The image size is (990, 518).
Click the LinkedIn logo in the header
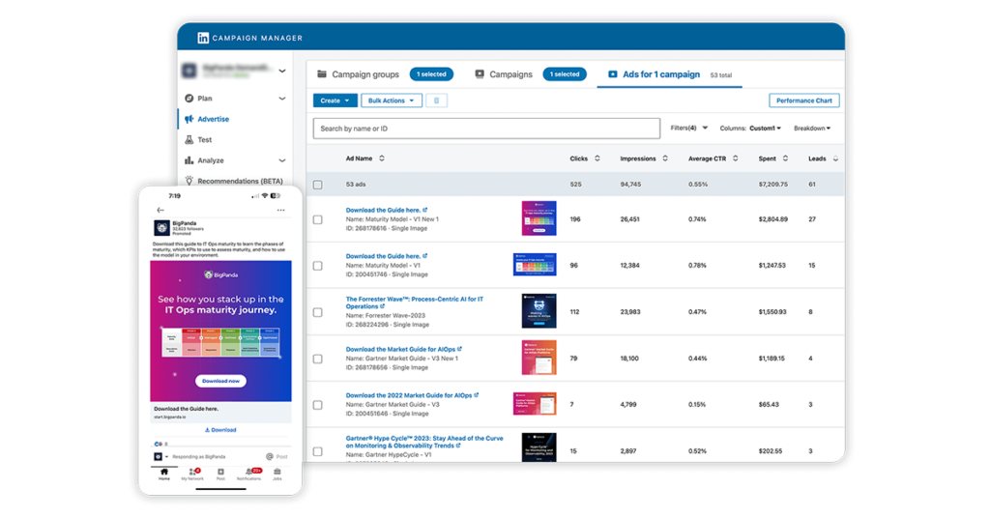tap(203, 38)
